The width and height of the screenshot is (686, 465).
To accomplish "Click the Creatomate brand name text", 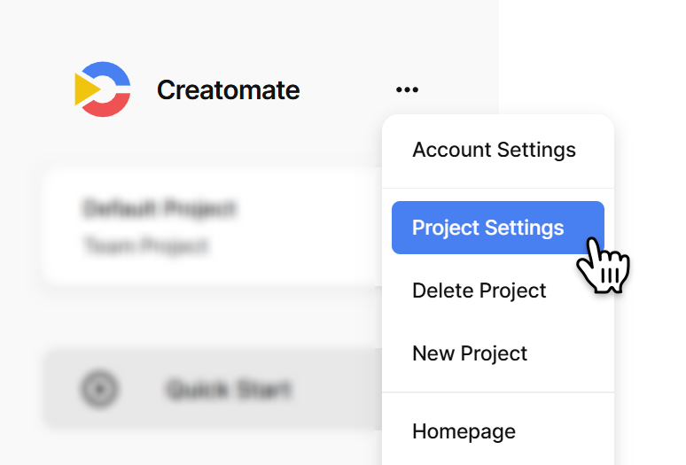I will pyautogui.click(x=229, y=90).
